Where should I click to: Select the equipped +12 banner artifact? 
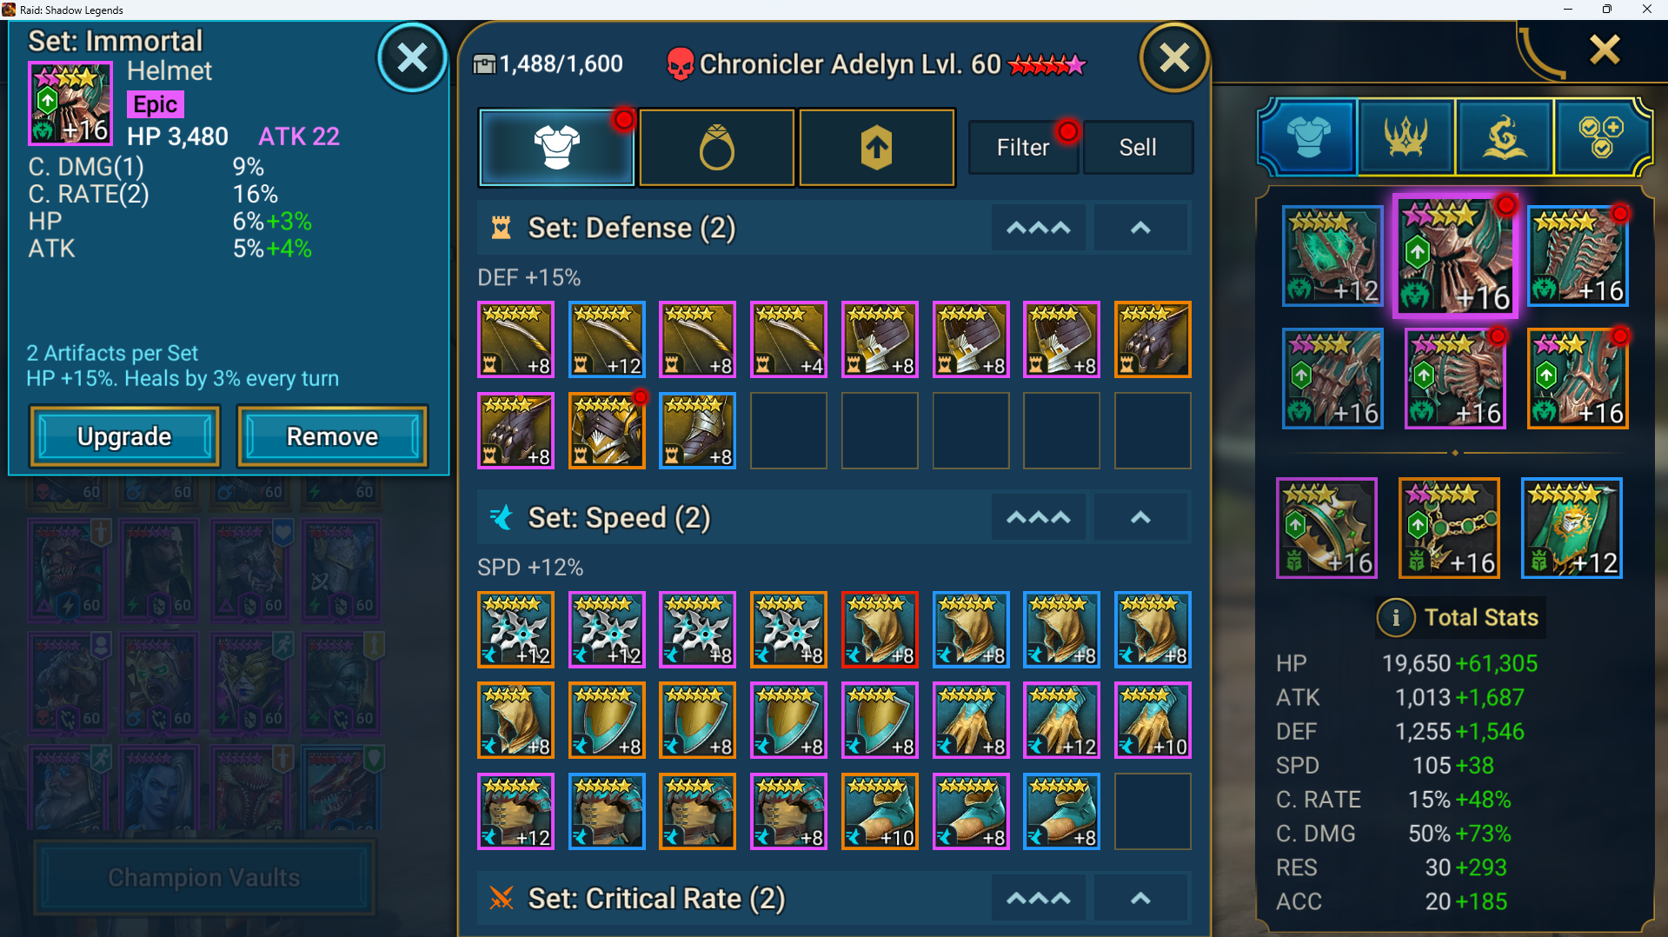click(1572, 528)
